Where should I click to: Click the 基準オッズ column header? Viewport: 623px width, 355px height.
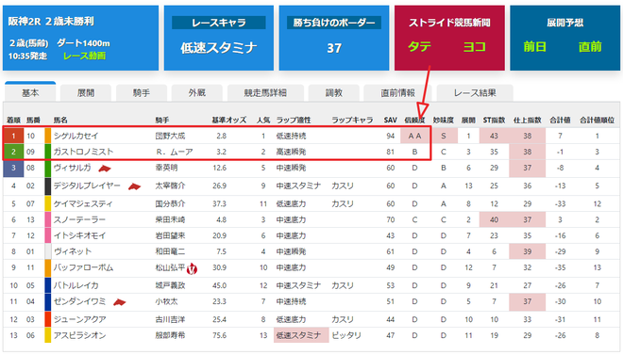228,120
